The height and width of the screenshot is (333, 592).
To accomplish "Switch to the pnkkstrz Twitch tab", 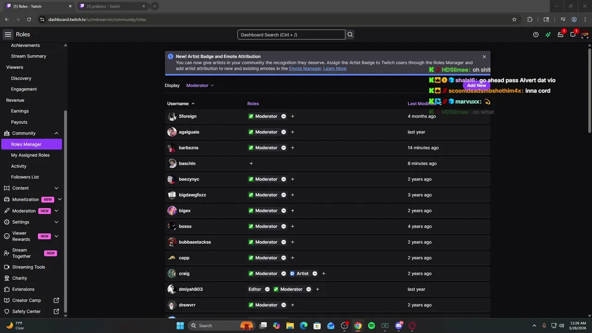I will 112,6.
